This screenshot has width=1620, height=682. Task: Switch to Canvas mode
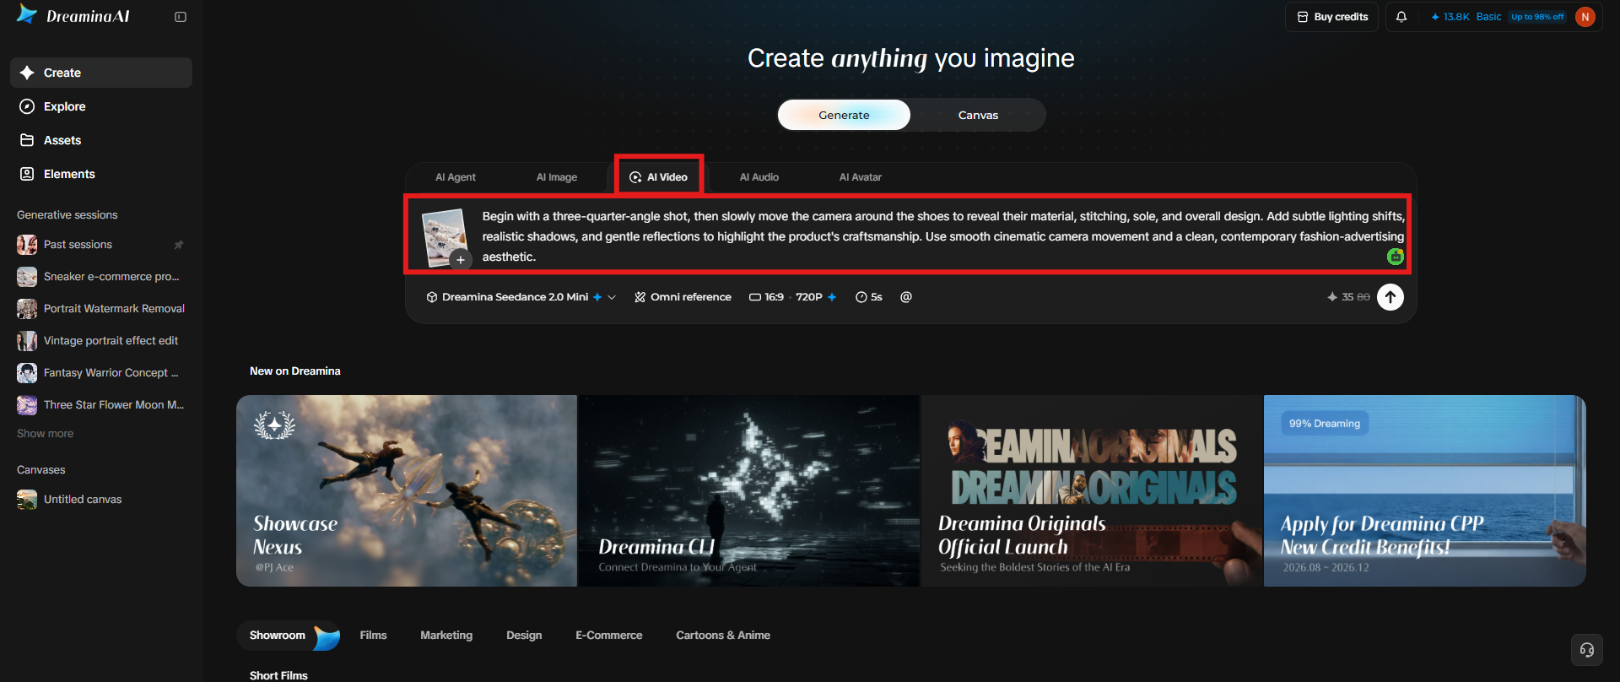(x=978, y=115)
